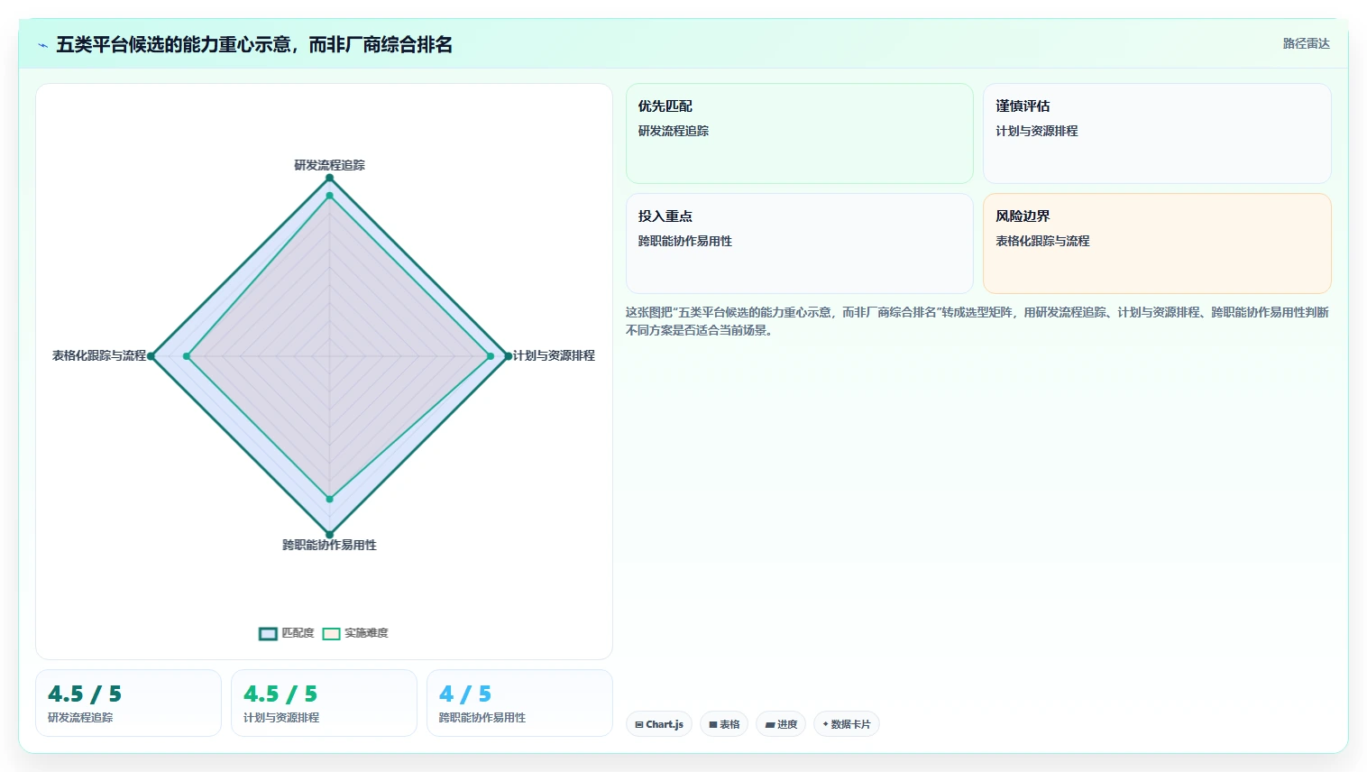Toggle the 匹配度 legend series
Screen dimensions: 1367x772
[x=287, y=633]
